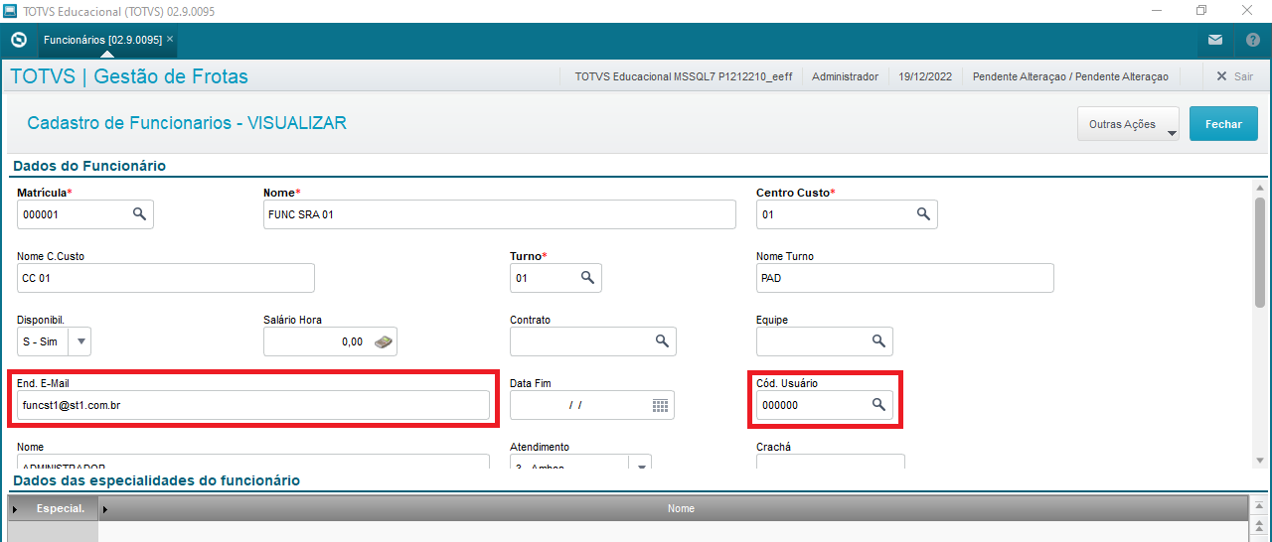Click the date 19/12/2022 in header
The height and width of the screenshot is (542, 1272).
tap(925, 75)
